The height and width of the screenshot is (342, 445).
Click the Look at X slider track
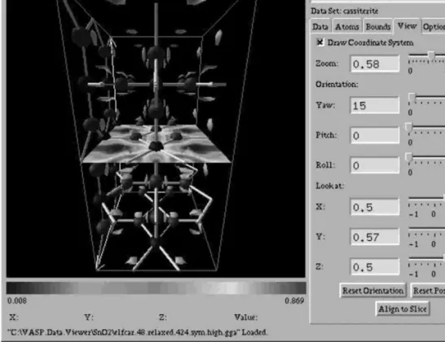(x=426, y=198)
